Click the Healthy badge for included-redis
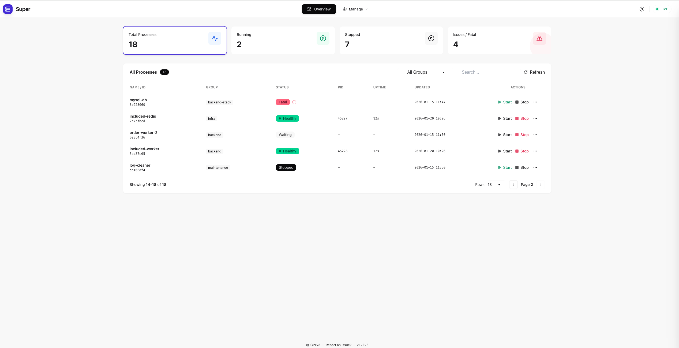This screenshot has height=348, width=679. 287,118
